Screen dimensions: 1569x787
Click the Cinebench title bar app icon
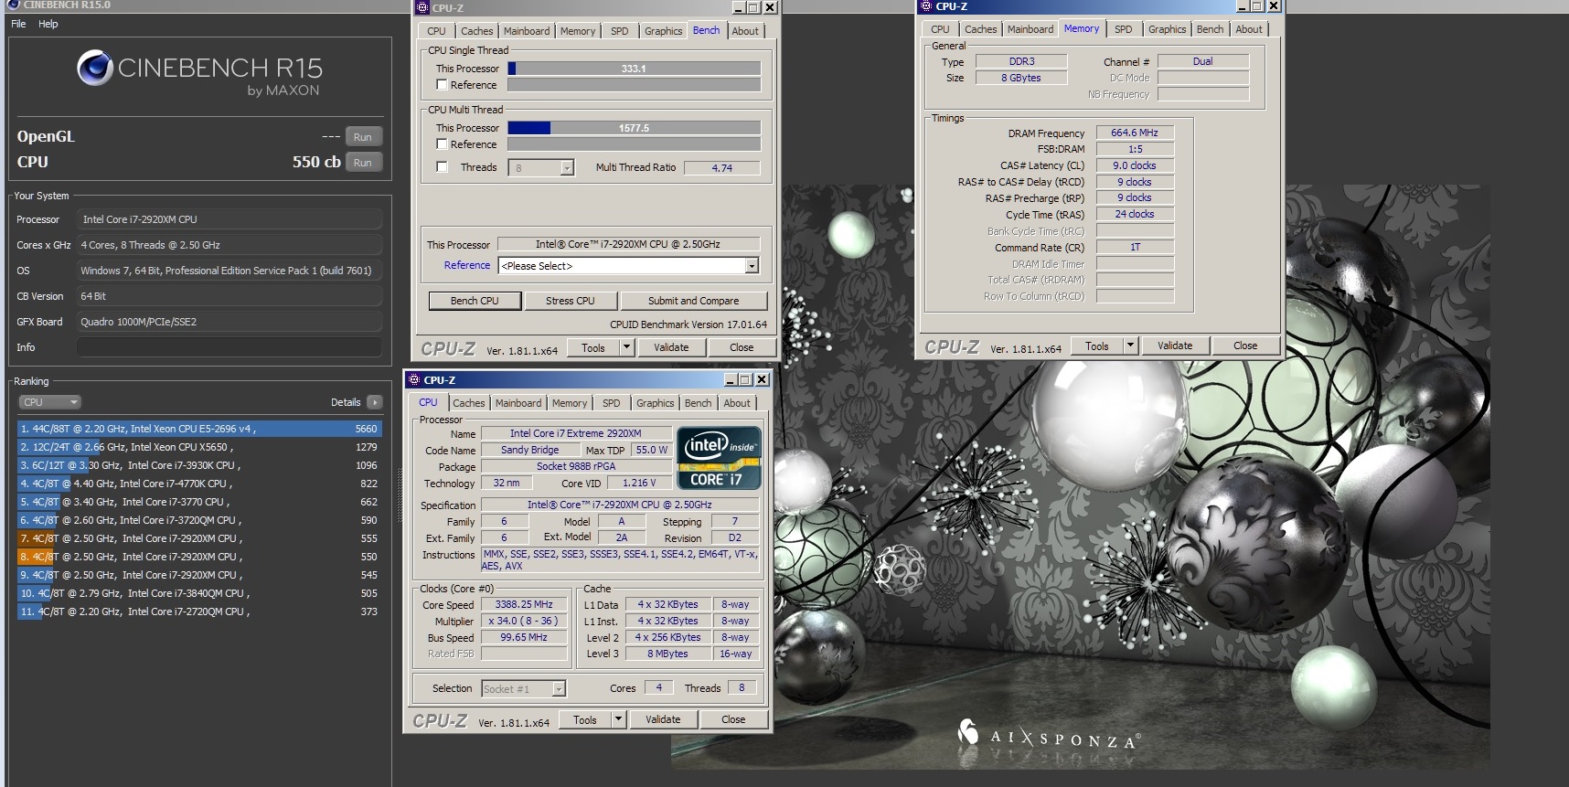click(13, 5)
